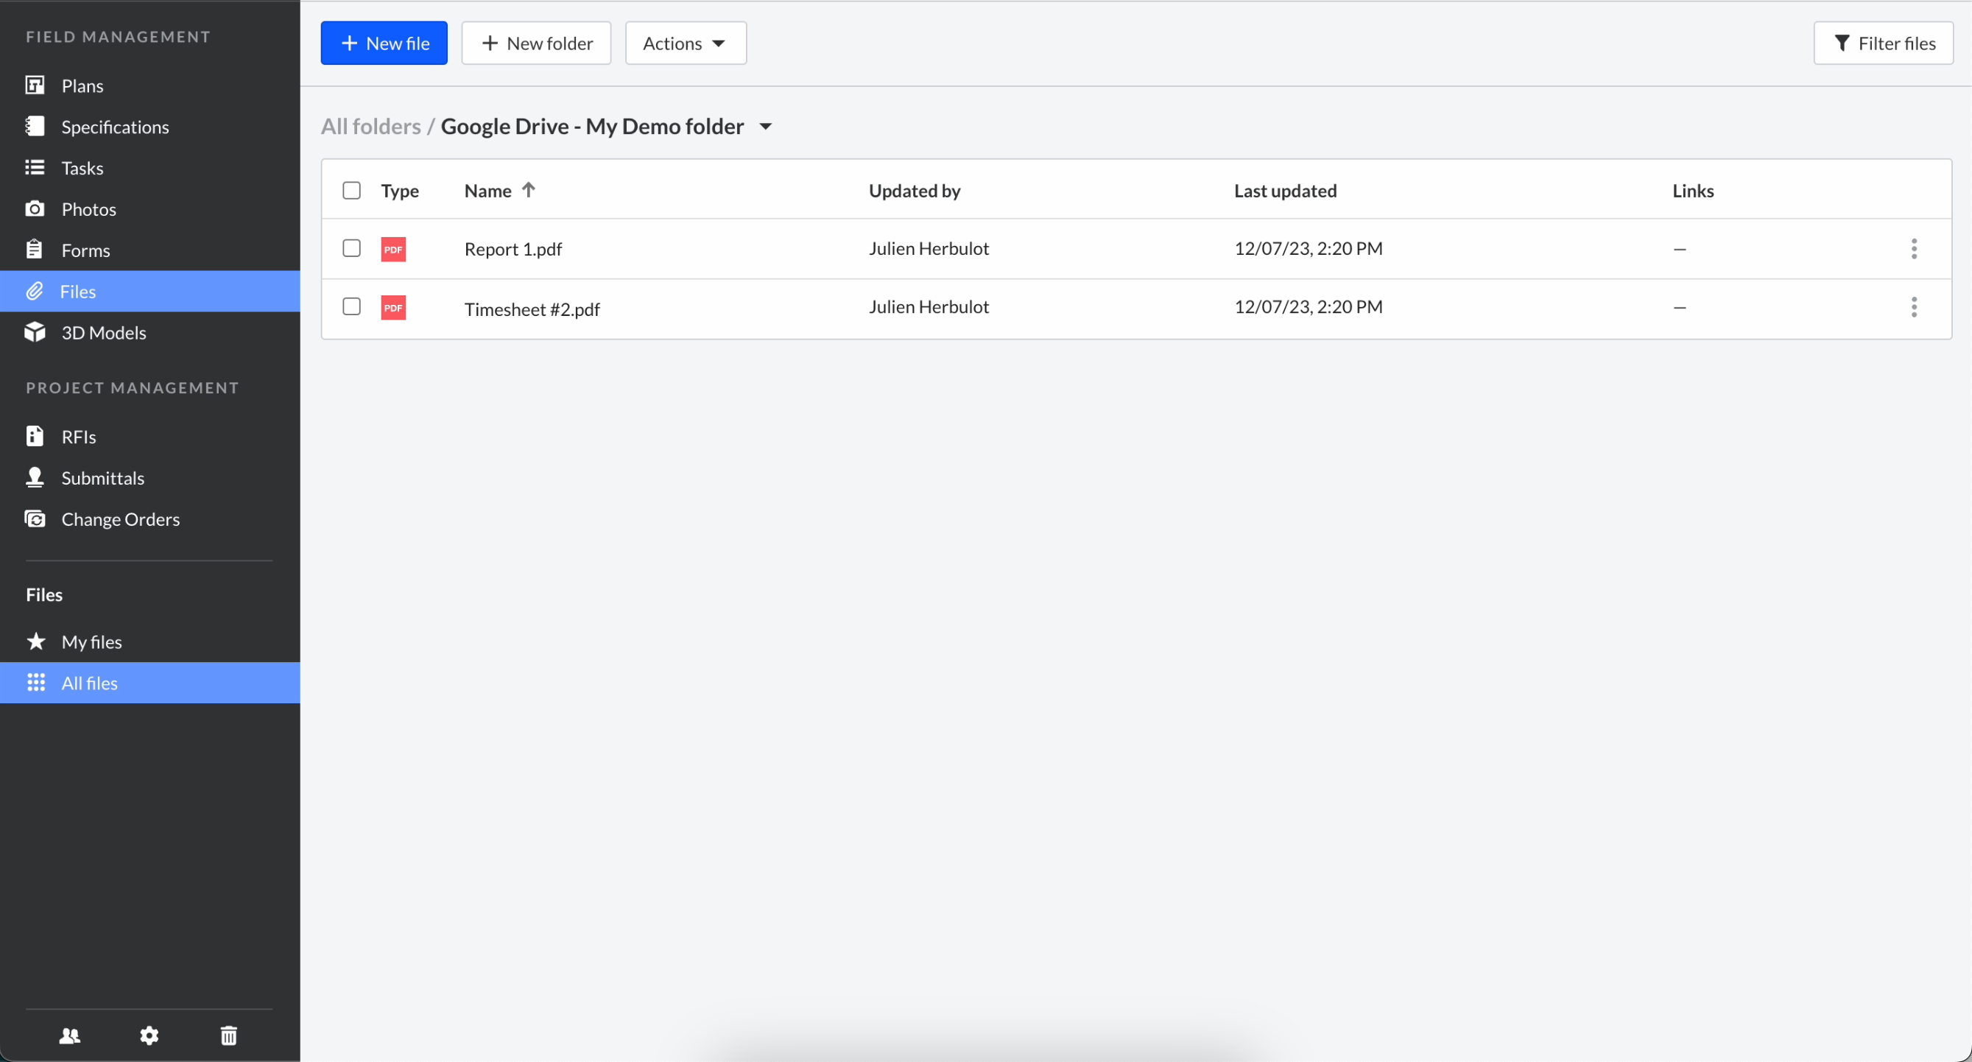
Task: Click the PDF icon for Report 1.pdf
Action: pyautogui.click(x=392, y=249)
